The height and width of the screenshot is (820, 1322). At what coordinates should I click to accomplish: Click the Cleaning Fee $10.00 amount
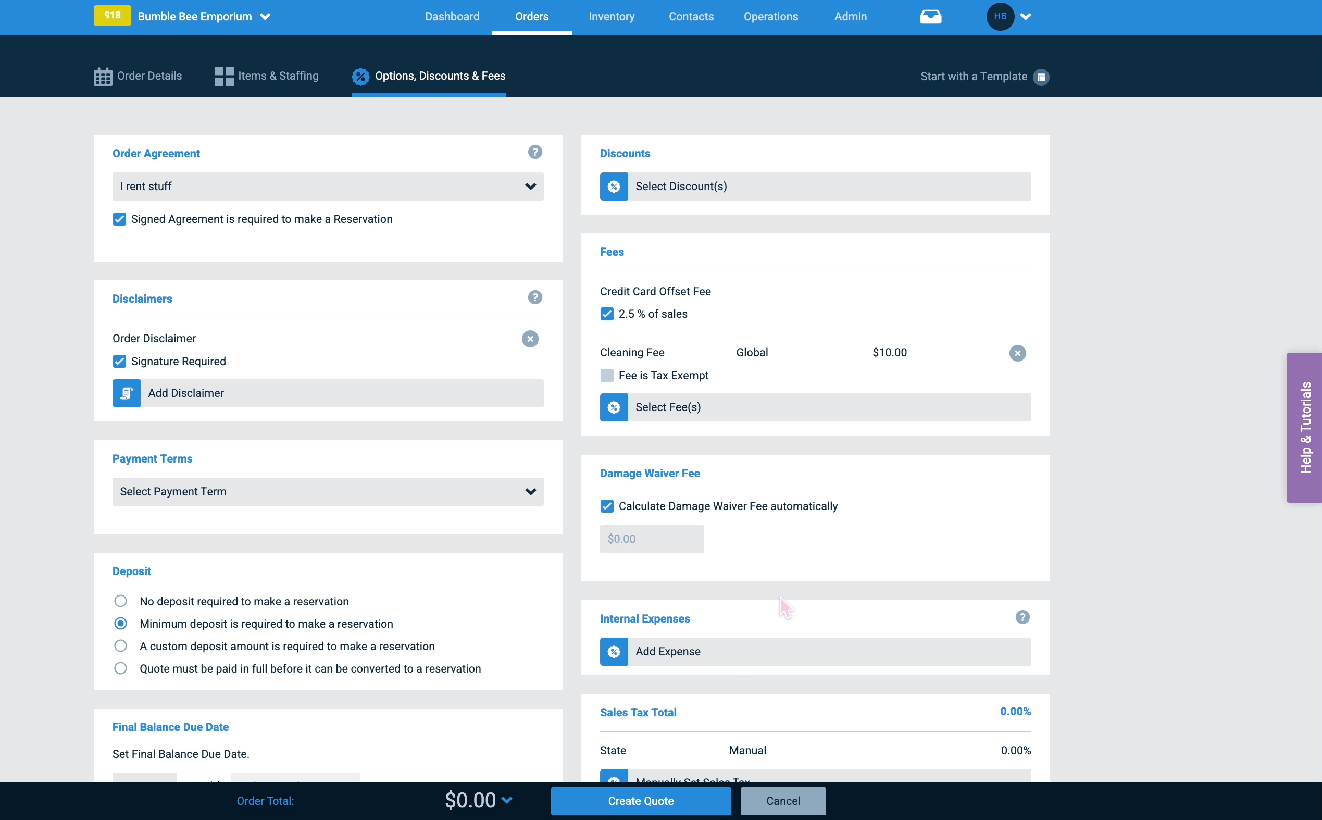tap(889, 353)
